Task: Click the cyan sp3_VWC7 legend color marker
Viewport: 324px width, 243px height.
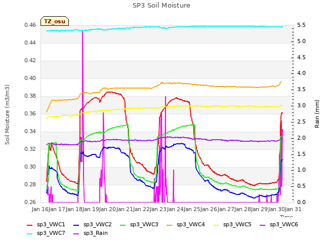Action: click(x=30, y=234)
